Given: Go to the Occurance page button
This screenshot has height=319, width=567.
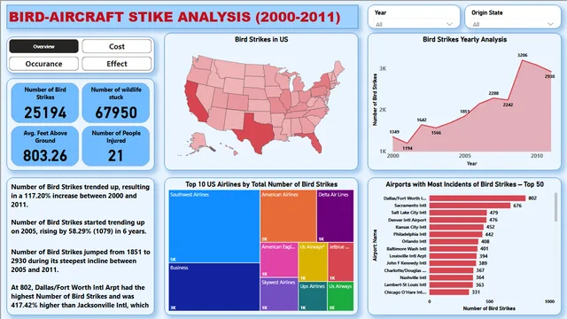Looking at the screenshot, I should pyautogui.click(x=43, y=64).
